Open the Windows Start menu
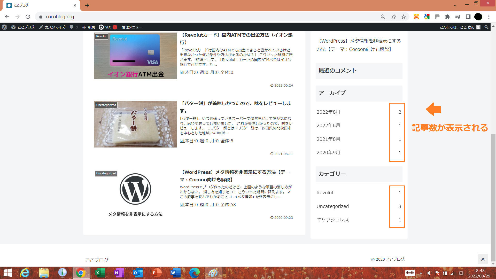This screenshot has width=496, height=279. tap(7, 273)
